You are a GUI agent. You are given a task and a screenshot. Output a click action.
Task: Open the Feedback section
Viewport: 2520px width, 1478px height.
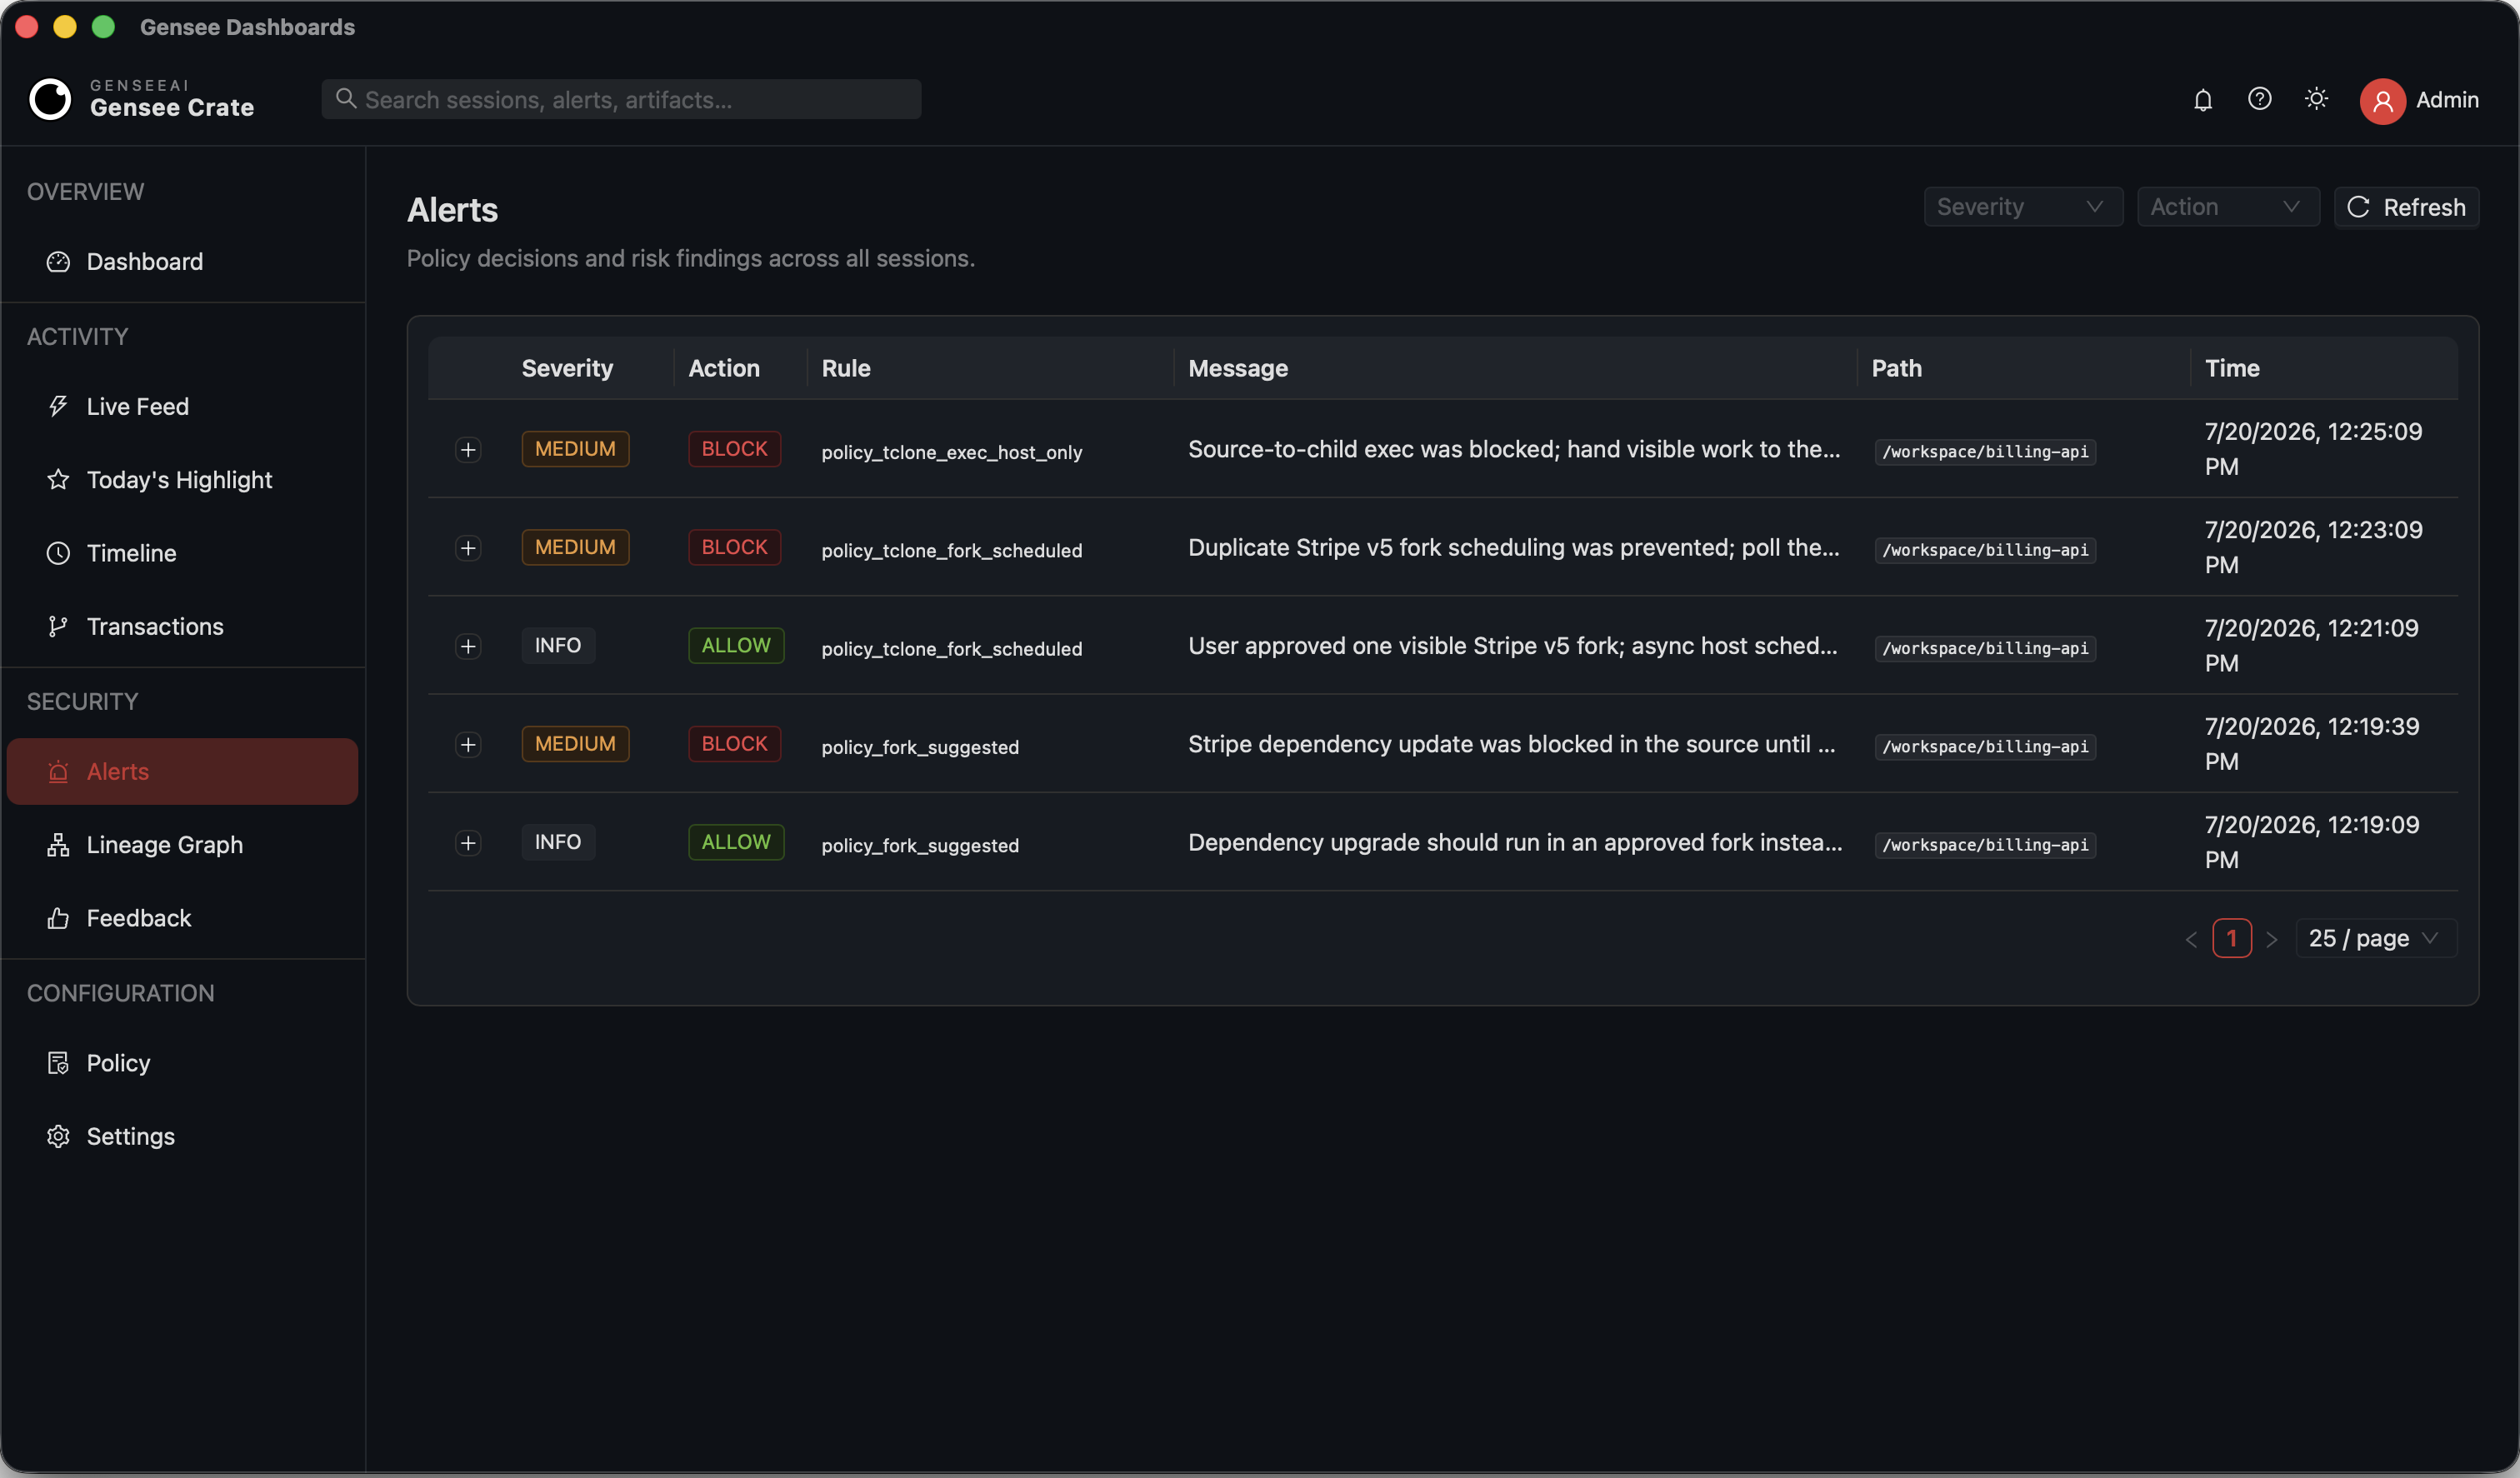pos(182,918)
